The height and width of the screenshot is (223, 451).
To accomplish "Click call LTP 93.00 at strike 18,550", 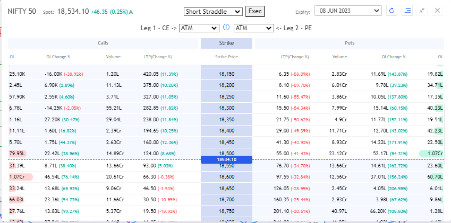I will (x=150, y=165).
